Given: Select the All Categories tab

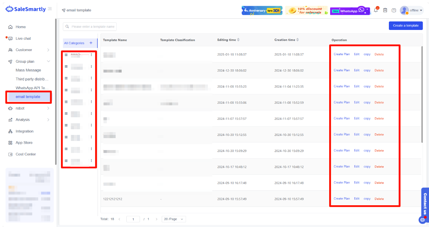Looking at the screenshot, I should point(74,43).
